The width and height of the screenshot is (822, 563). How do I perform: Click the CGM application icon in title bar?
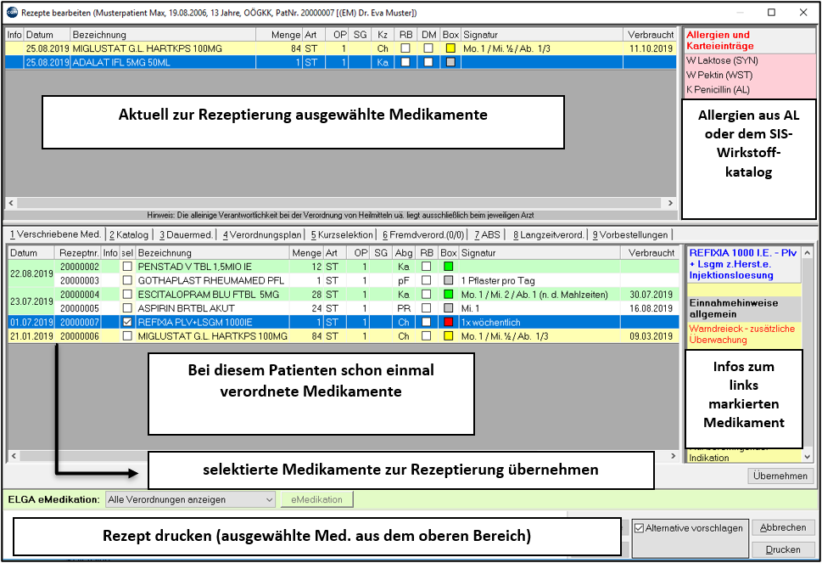pos(12,12)
